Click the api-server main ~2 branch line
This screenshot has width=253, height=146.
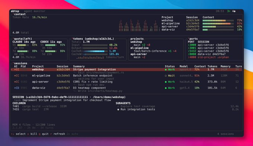click(x=140, y=57)
